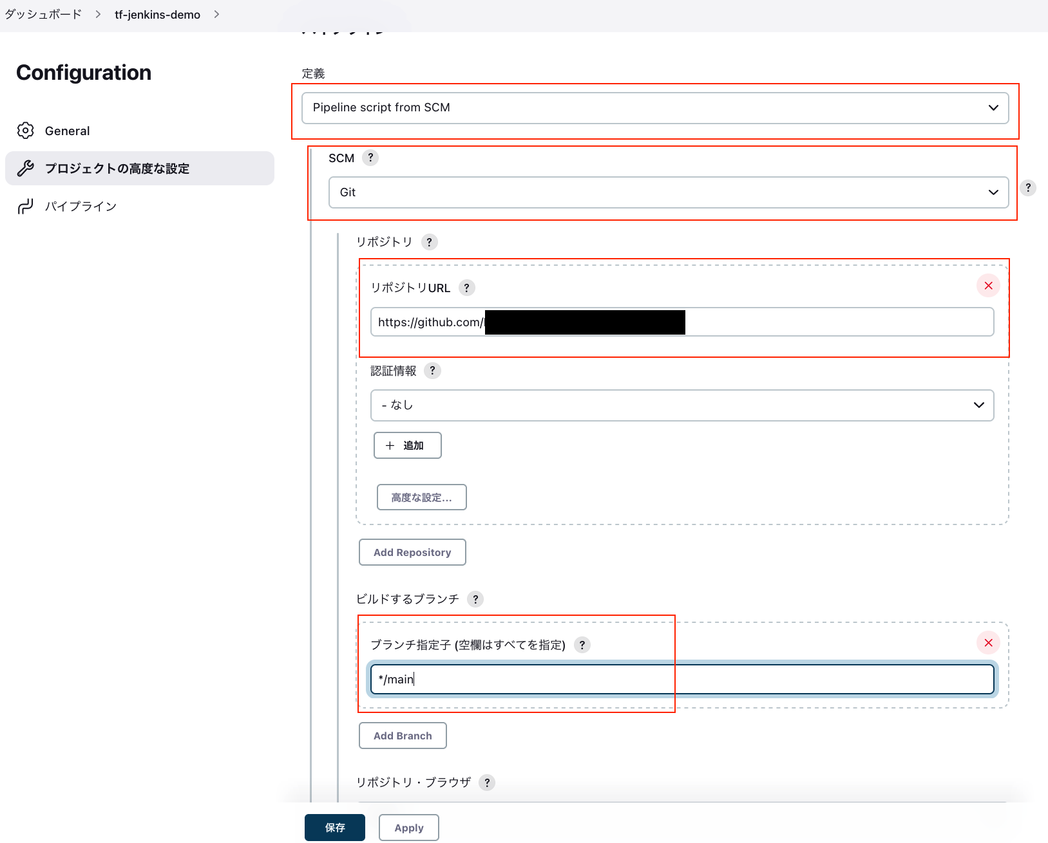Select the パイプライン pipeline icon

coord(26,206)
